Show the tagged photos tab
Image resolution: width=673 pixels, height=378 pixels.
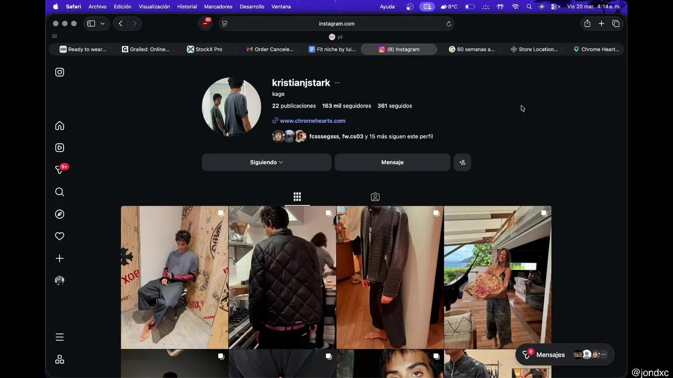click(x=375, y=197)
